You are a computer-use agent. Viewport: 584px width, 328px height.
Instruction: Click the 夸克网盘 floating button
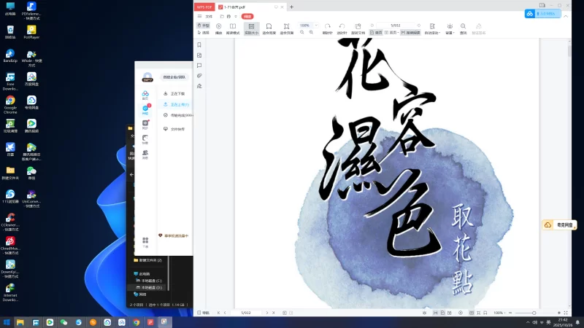[x=561, y=225]
